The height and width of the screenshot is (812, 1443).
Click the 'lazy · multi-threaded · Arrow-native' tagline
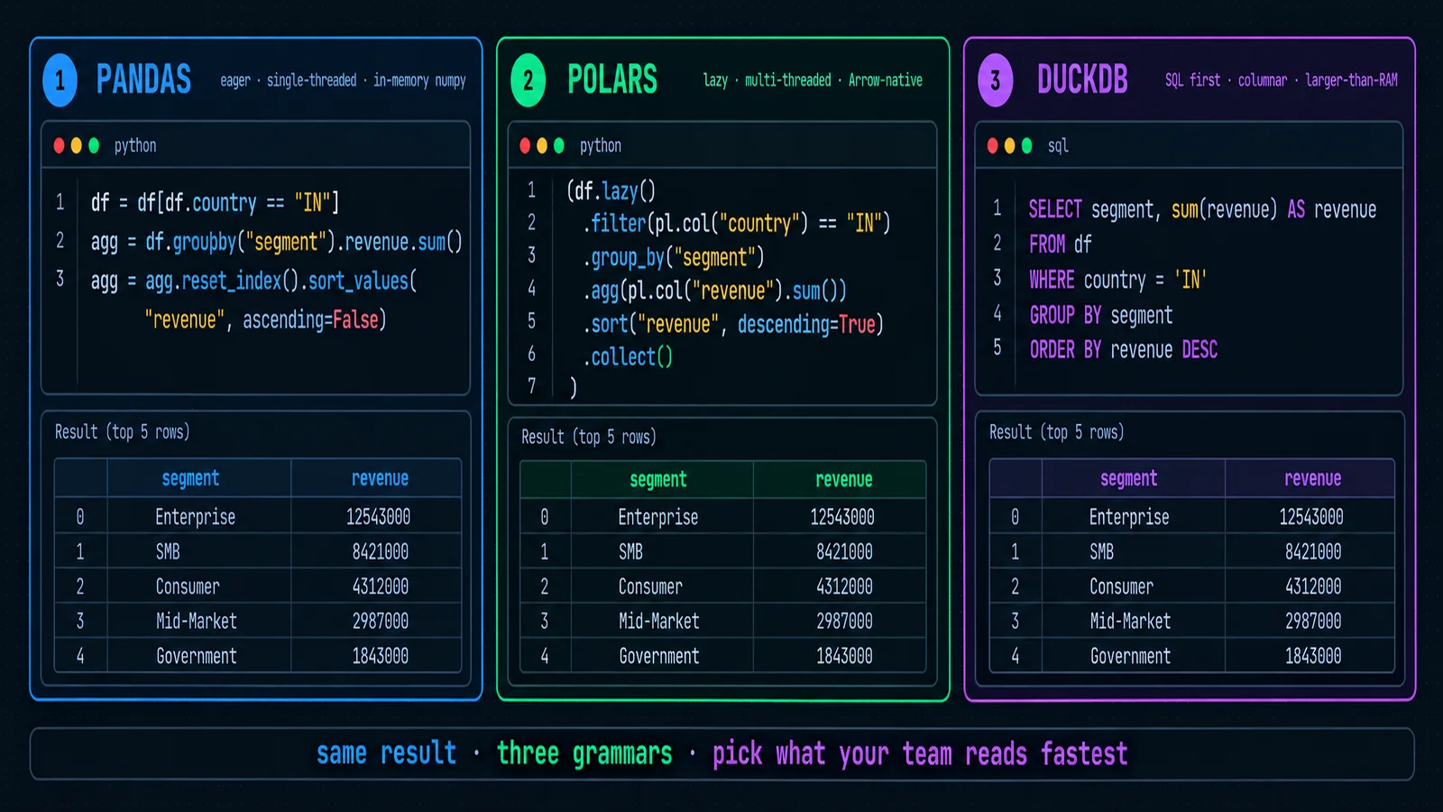coord(813,80)
